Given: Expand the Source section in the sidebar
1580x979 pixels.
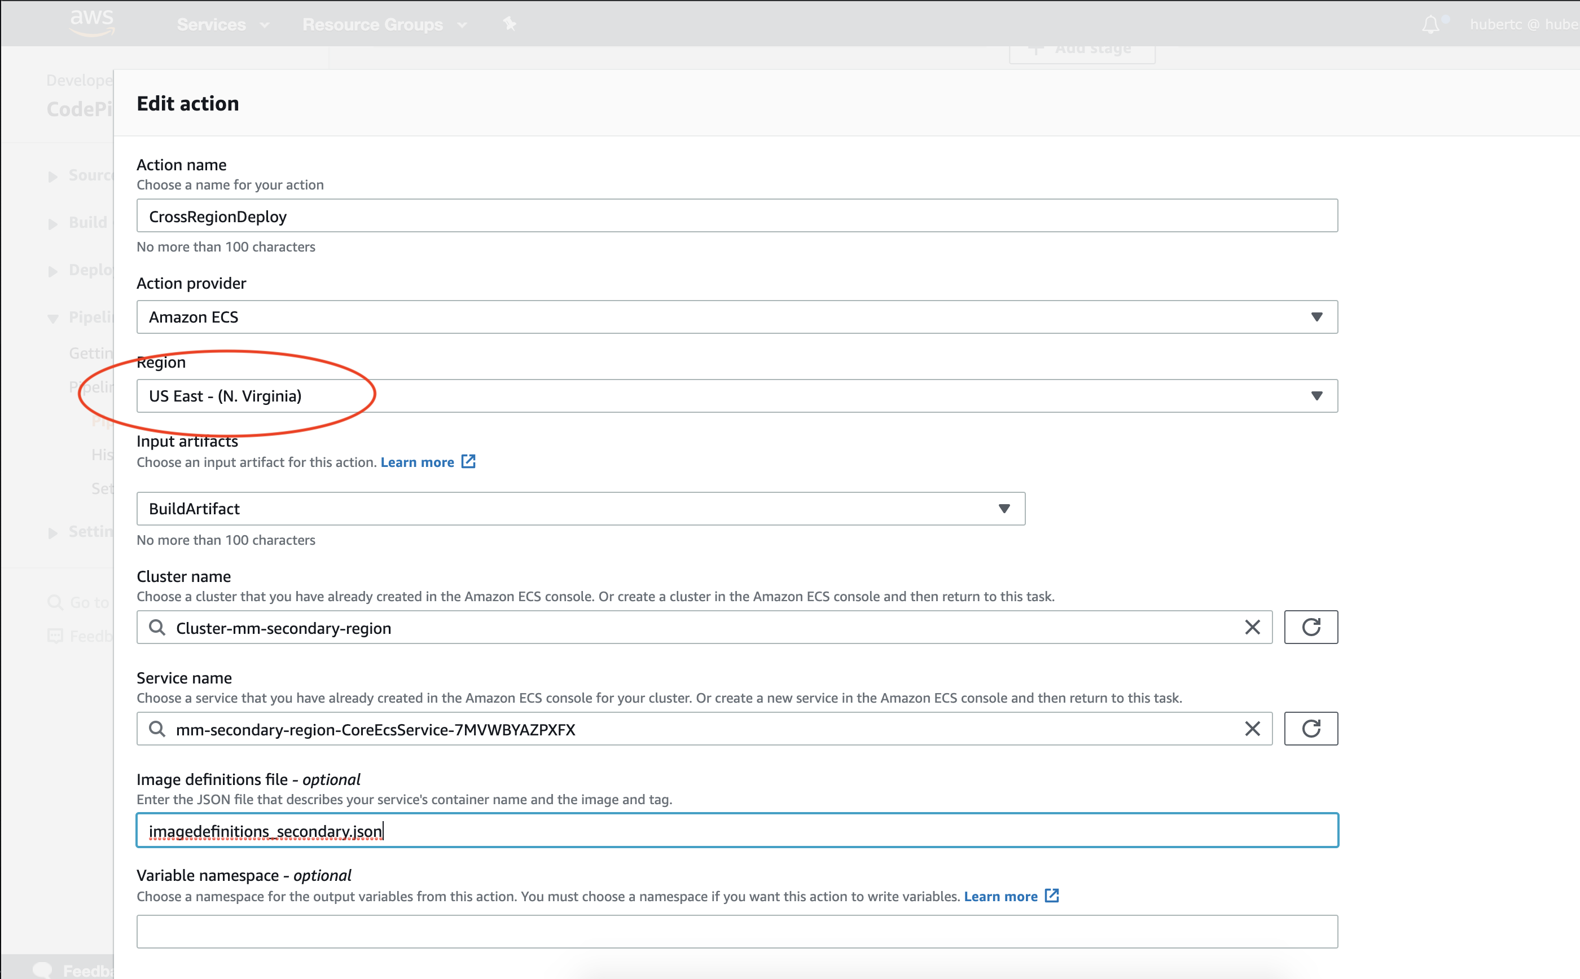Looking at the screenshot, I should (53, 176).
